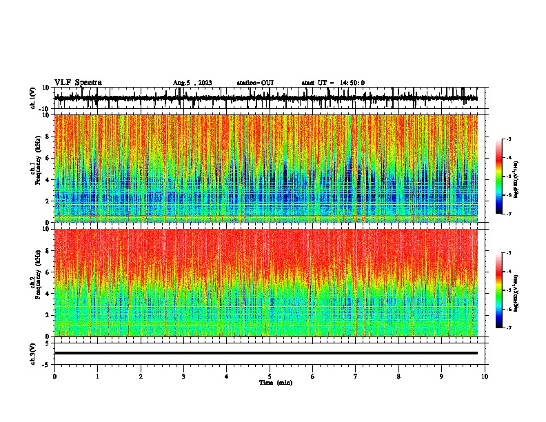Image resolution: width=546 pixels, height=422 pixels.
Task: Click the ch.1 spectrogram color bar
Action: point(498,177)
